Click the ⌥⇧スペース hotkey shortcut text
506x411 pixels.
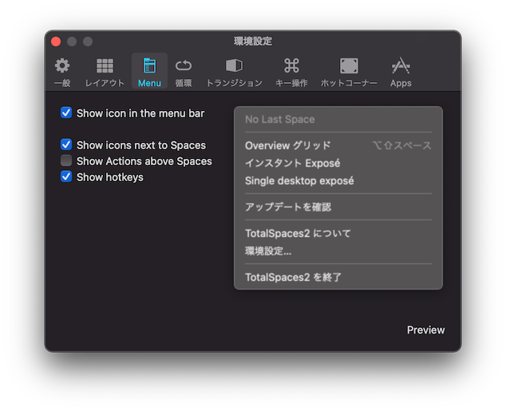401,145
